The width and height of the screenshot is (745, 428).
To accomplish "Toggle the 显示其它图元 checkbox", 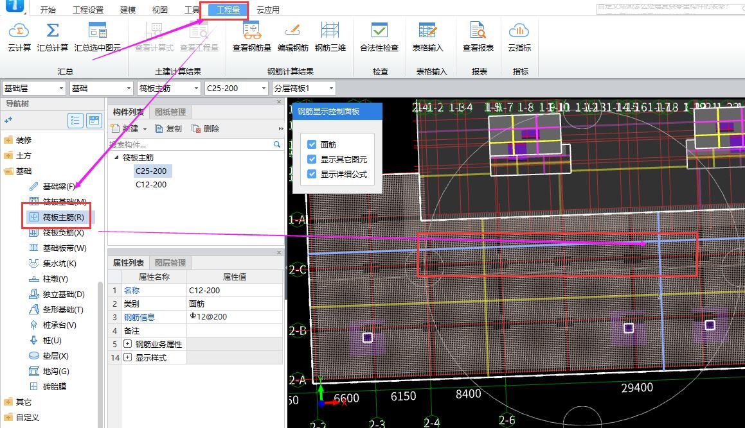I will 312,159.
